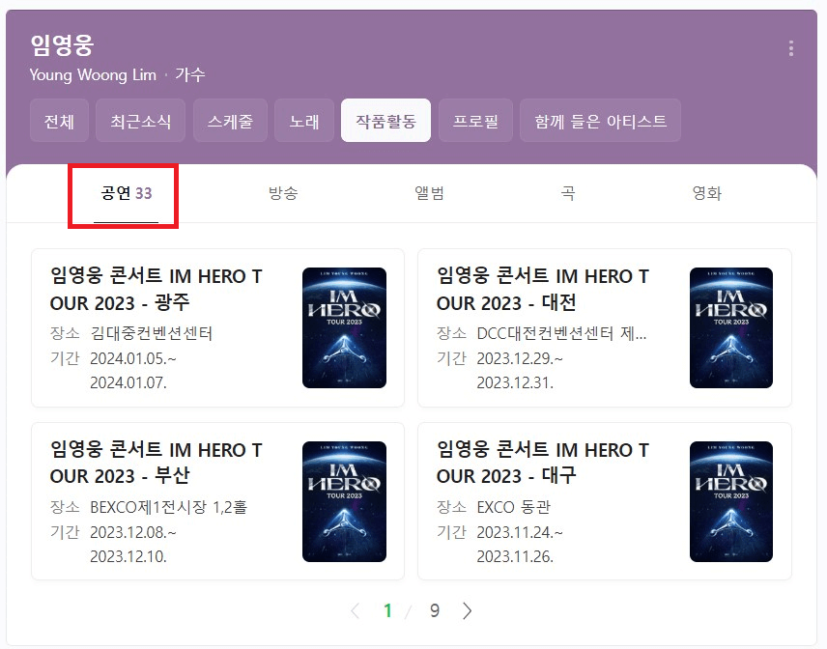This screenshot has width=827, height=649.
Task: Open the 스케줄 section
Action: 230,121
